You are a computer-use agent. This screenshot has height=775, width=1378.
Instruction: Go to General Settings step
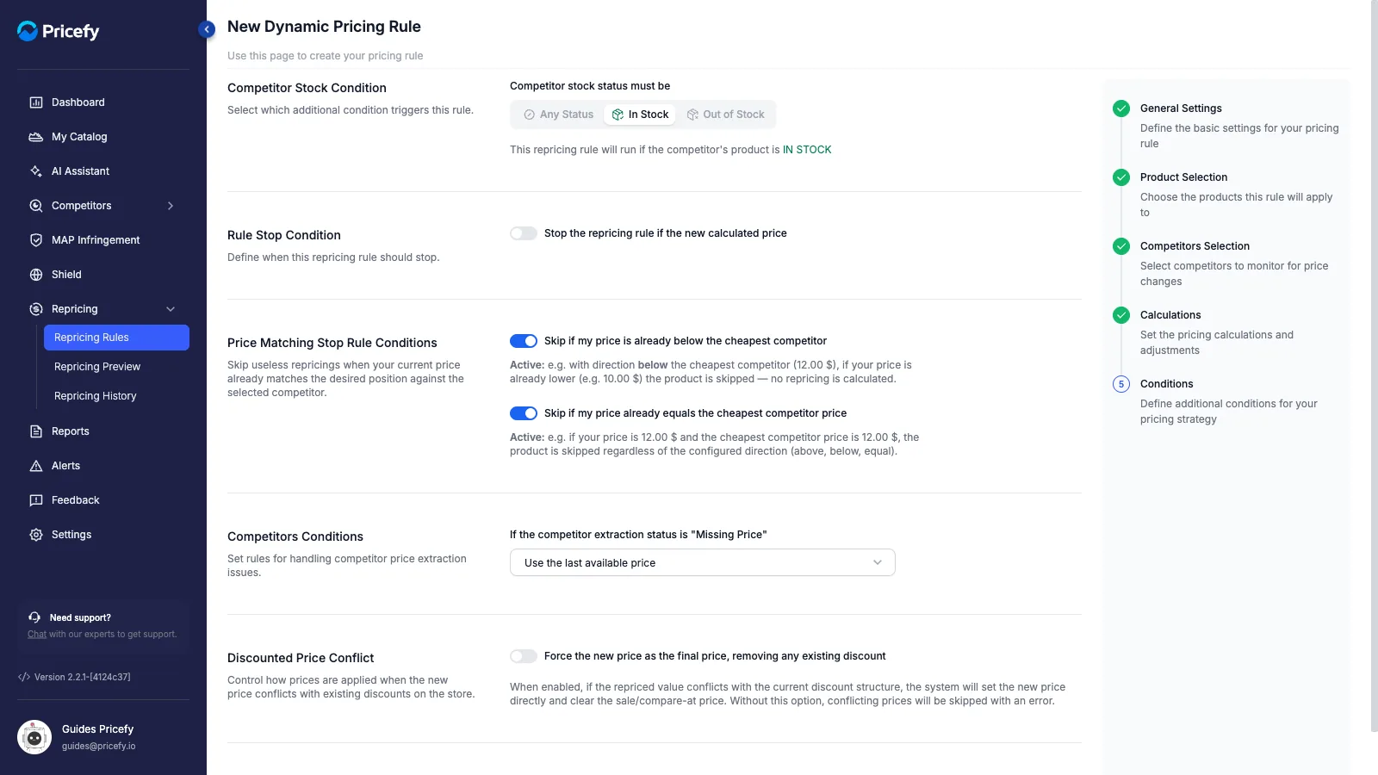(1181, 108)
